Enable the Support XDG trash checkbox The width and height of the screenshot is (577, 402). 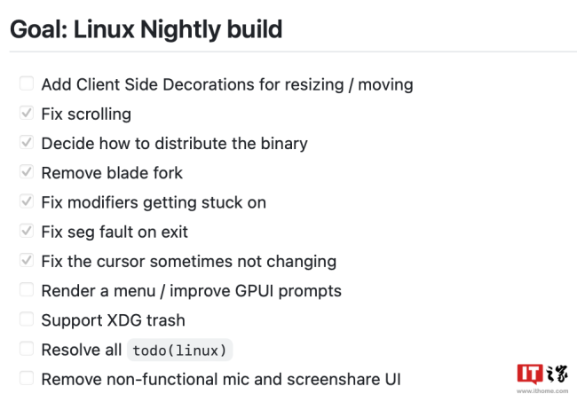point(26,319)
